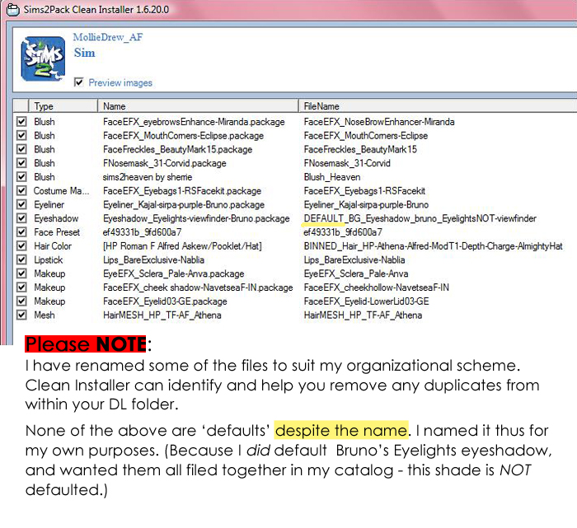Select FaceEFX_NoseBrowEnhancer-Miranda file name

tap(379, 122)
